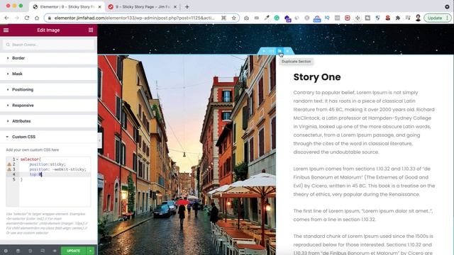
Task: Click the eyedropper color picker extension
Action: click(x=267, y=18)
